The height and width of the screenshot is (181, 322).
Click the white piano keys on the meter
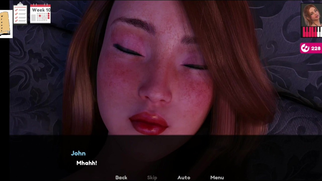coord(319,32)
